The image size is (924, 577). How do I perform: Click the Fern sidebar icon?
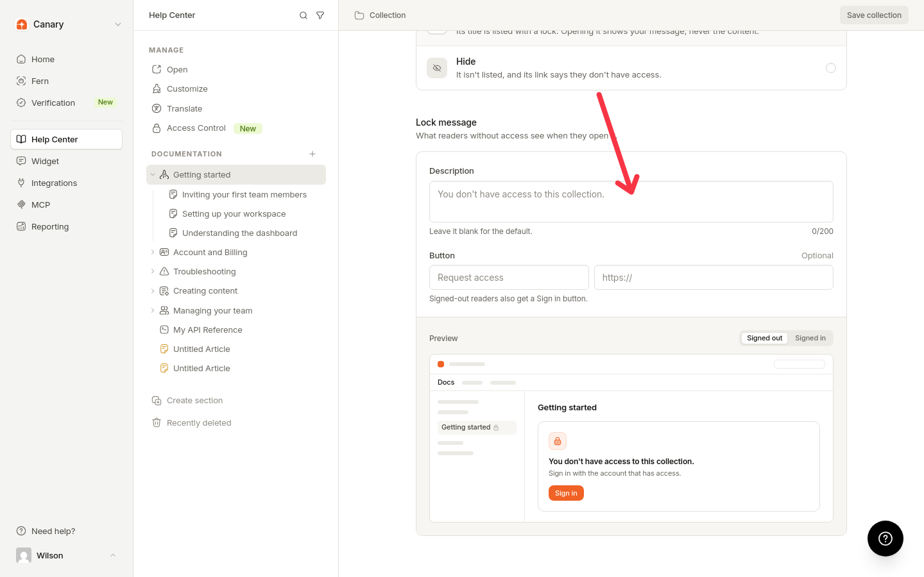(21, 81)
